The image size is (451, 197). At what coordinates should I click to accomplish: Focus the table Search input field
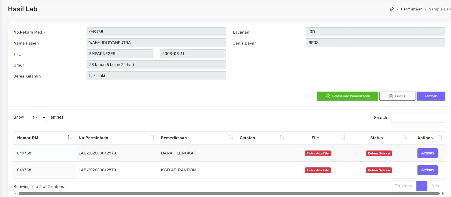[418, 118]
